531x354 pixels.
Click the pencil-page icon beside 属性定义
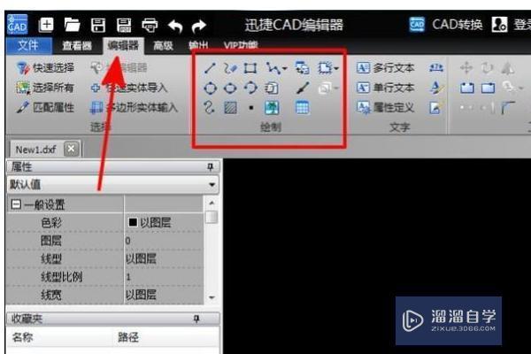click(x=435, y=108)
